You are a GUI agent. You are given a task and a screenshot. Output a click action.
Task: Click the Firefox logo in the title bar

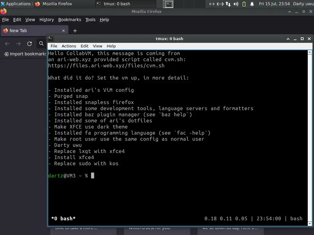3,11
